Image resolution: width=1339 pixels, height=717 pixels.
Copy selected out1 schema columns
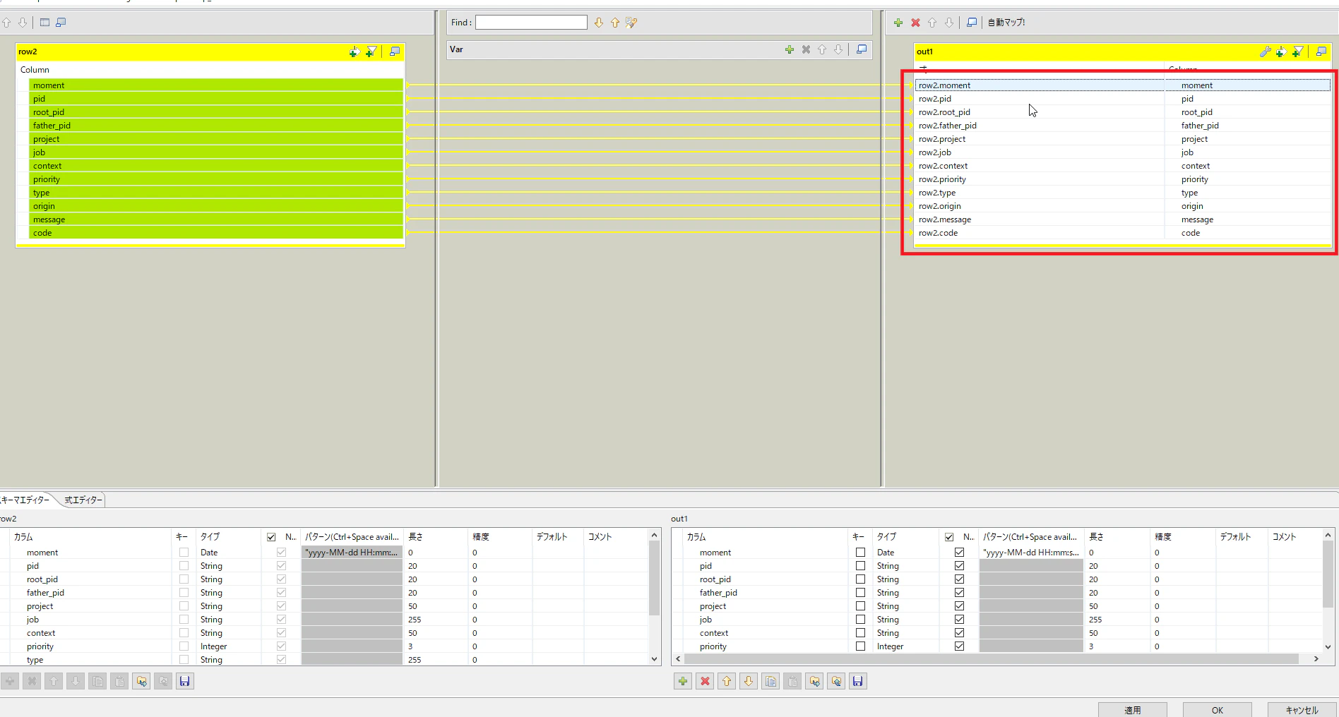[x=770, y=681]
